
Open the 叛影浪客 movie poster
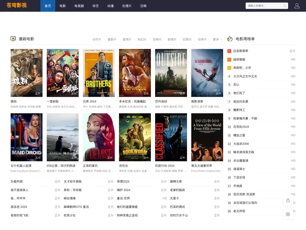207,73
